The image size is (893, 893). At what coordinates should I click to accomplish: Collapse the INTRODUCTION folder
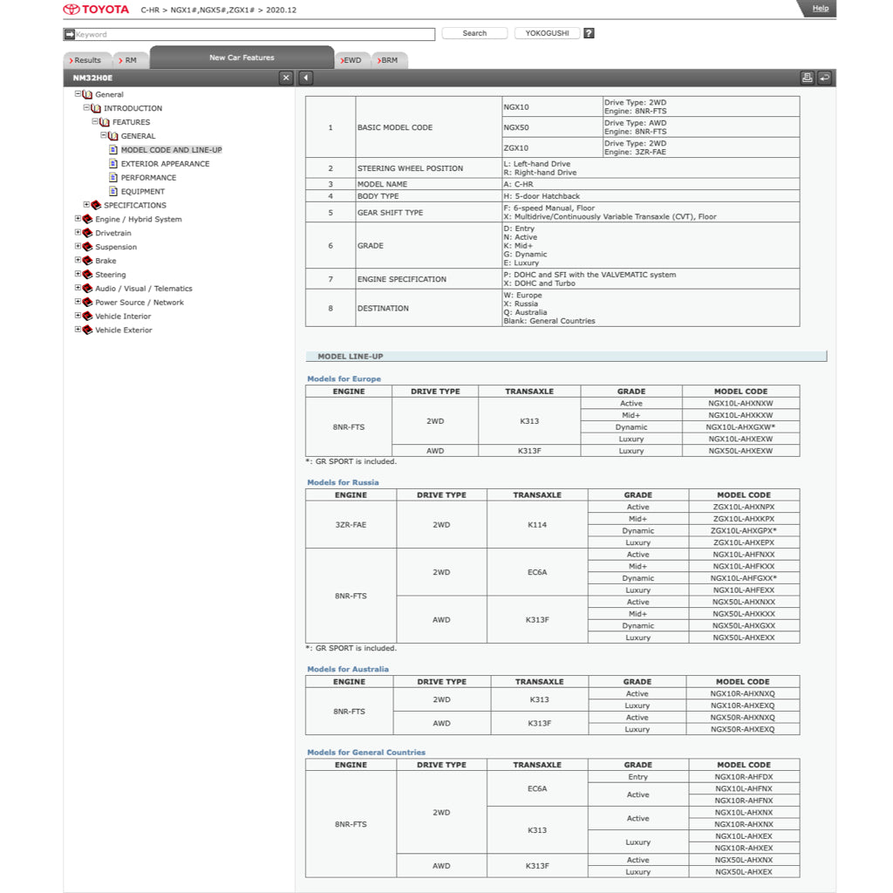pos(86,108)
